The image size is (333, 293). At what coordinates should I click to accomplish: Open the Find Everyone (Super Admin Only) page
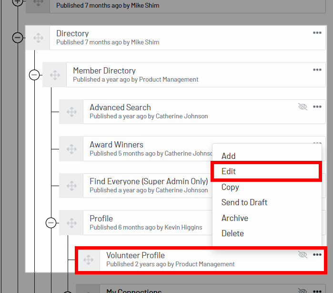[x=149, y=181]
